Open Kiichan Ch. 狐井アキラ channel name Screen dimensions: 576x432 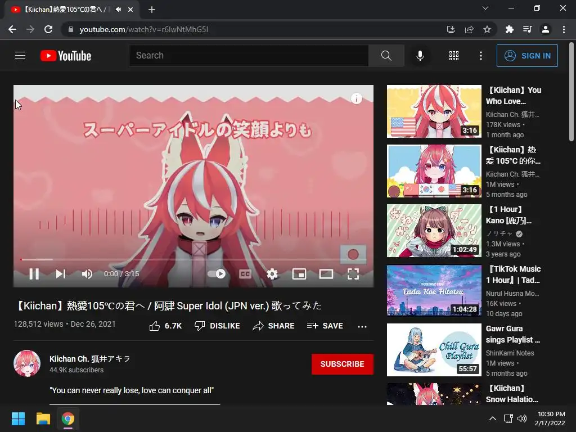click(90, 358)
